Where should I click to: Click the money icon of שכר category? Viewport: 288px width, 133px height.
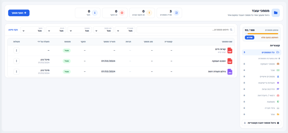tap(278, 70)
